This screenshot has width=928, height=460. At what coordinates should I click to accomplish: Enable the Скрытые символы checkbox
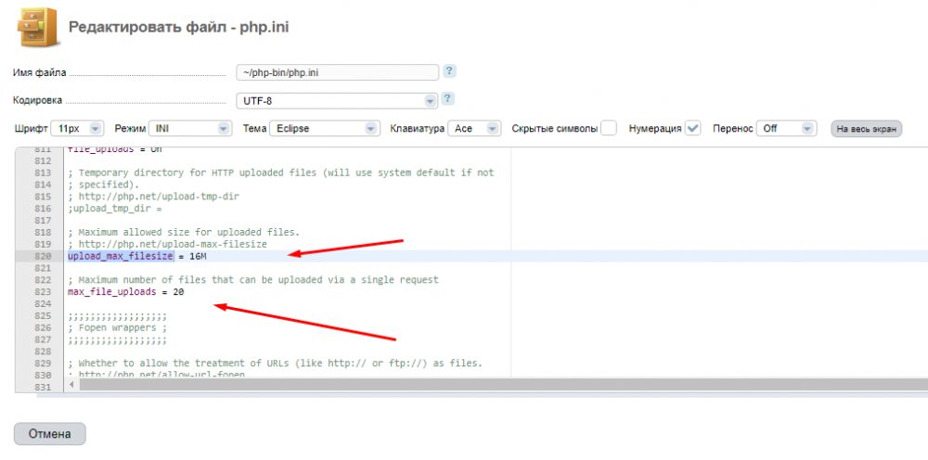[x=609, y=129]
